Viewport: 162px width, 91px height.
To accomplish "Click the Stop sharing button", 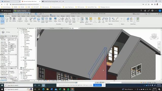I will click(97, 85).
